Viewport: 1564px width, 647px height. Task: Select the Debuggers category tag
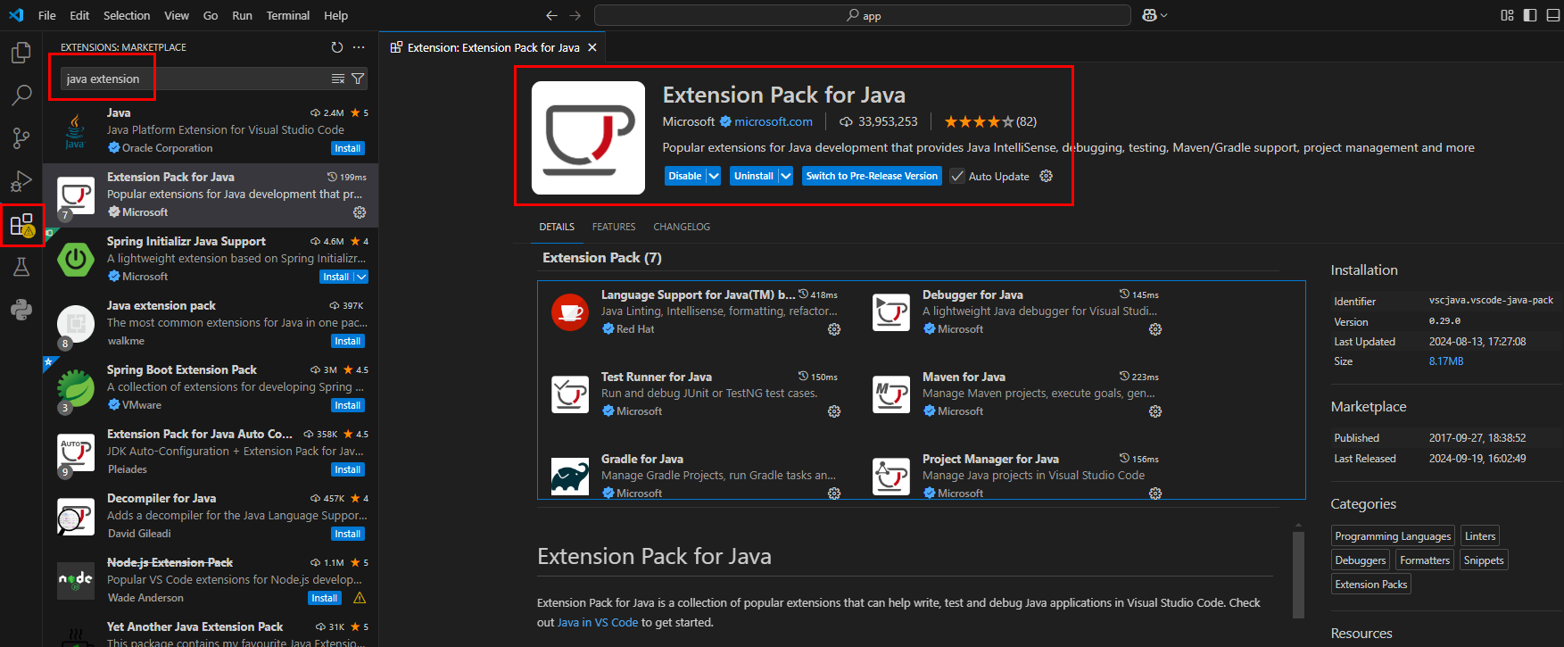pos(1361,560)
